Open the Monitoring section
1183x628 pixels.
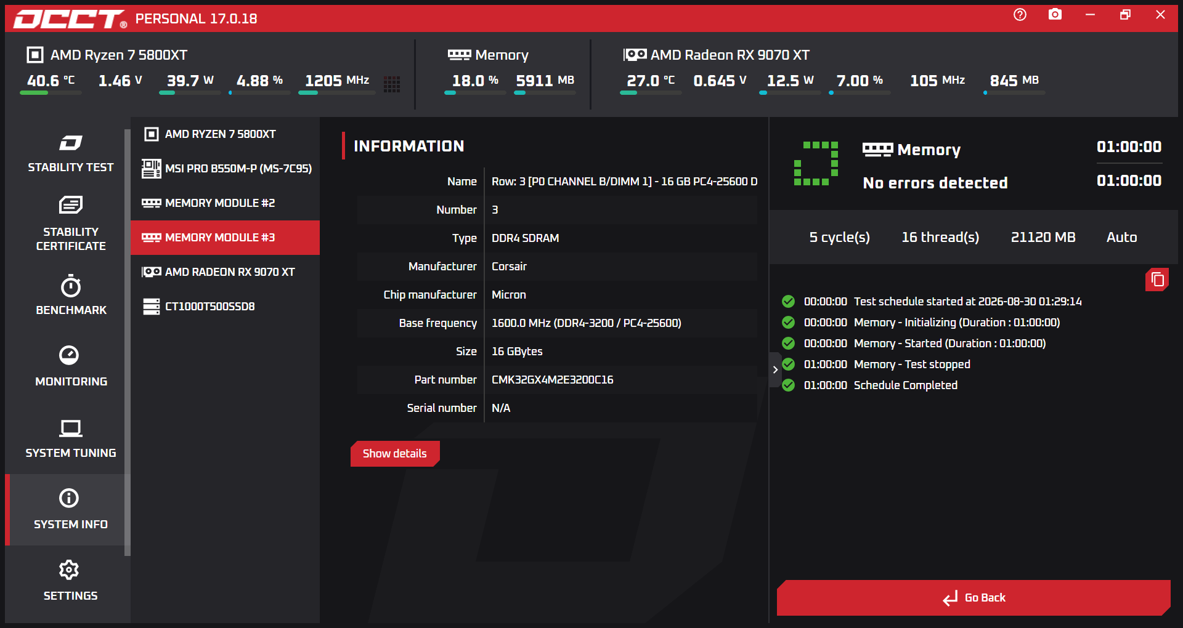(70, 366)
